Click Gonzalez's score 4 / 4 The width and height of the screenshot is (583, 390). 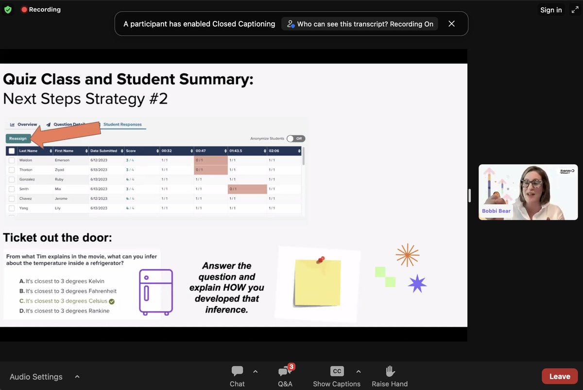coord(130,179)
